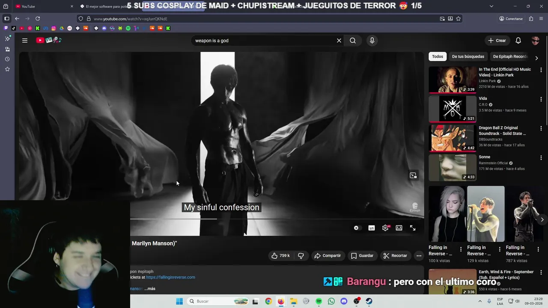Screen dimensions: 548x308
Task: Open the YouTube guide hamburger menu
Action: [25, 40]
